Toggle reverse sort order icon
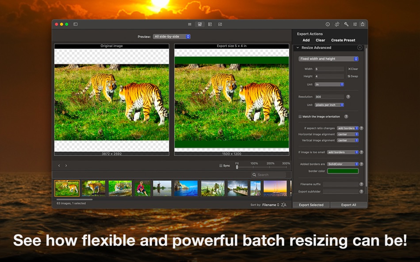 [284, 205]
